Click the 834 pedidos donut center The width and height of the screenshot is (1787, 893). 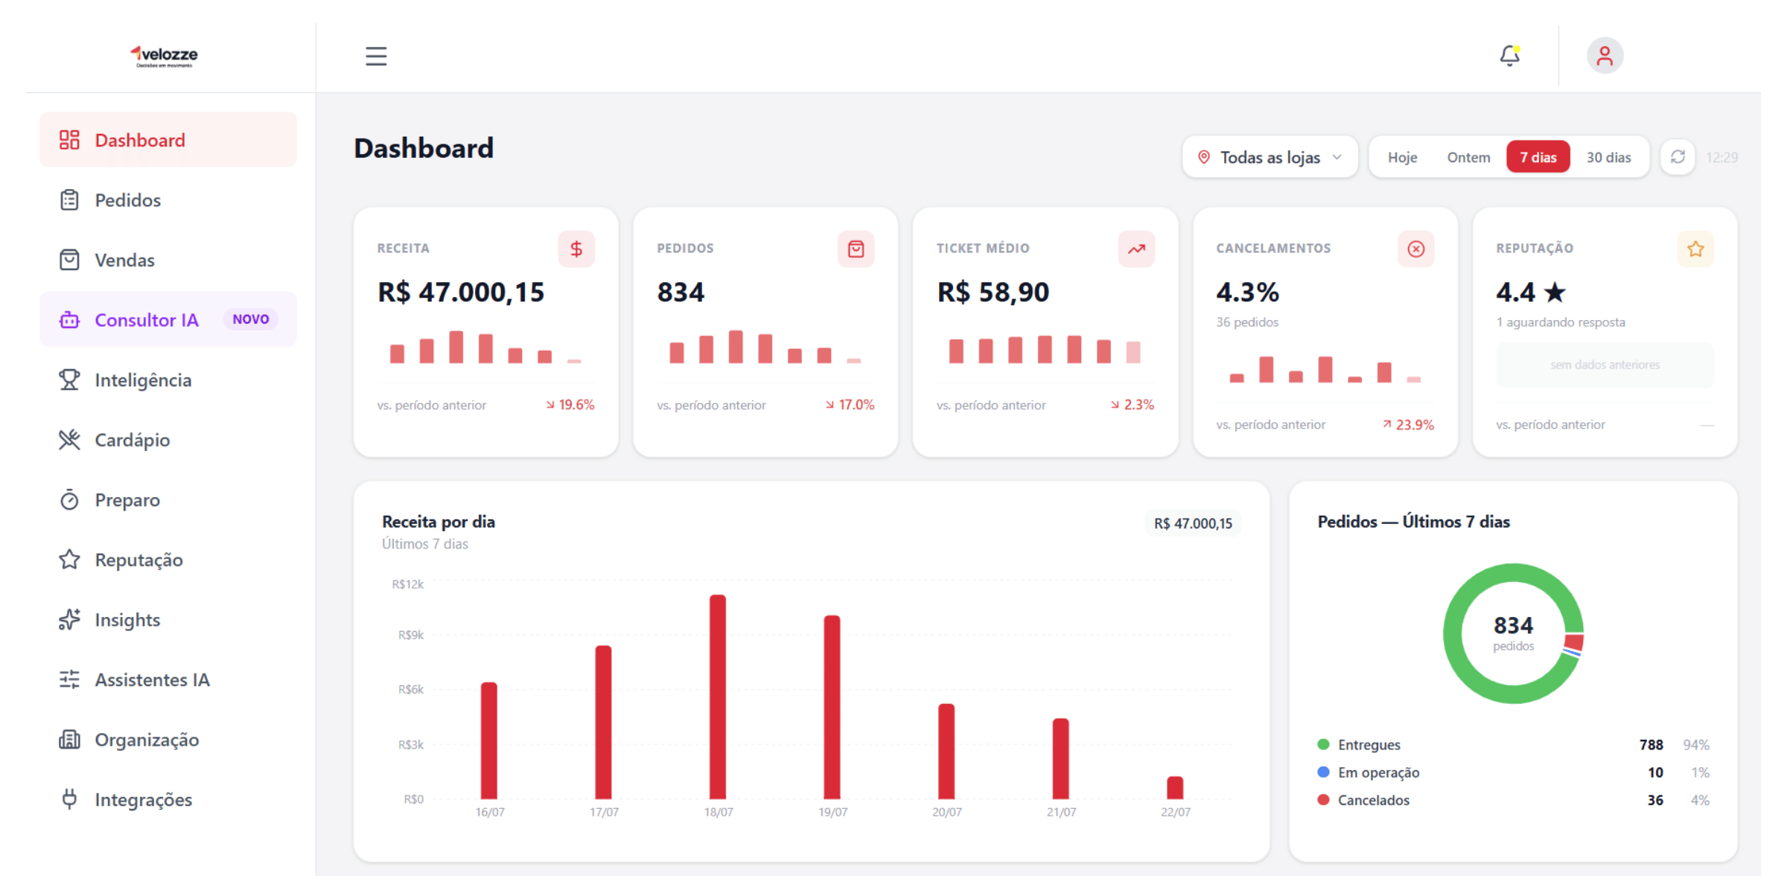[x=1513, y=633]
